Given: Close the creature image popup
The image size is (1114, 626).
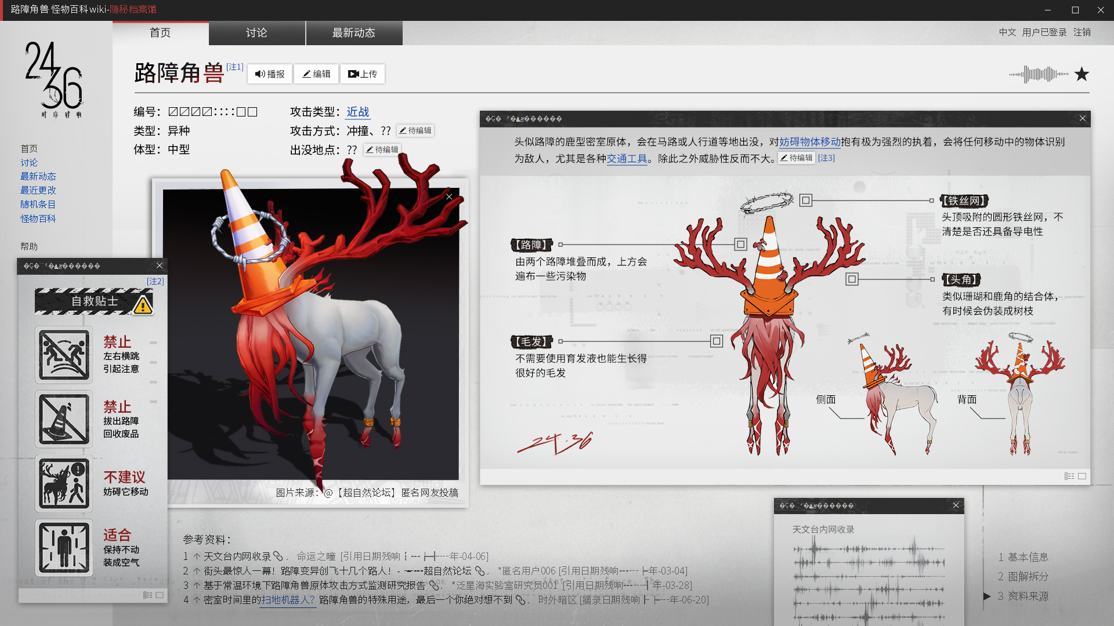Looking at the screenshot, I should pyautogui.click(x=449, y=197).
